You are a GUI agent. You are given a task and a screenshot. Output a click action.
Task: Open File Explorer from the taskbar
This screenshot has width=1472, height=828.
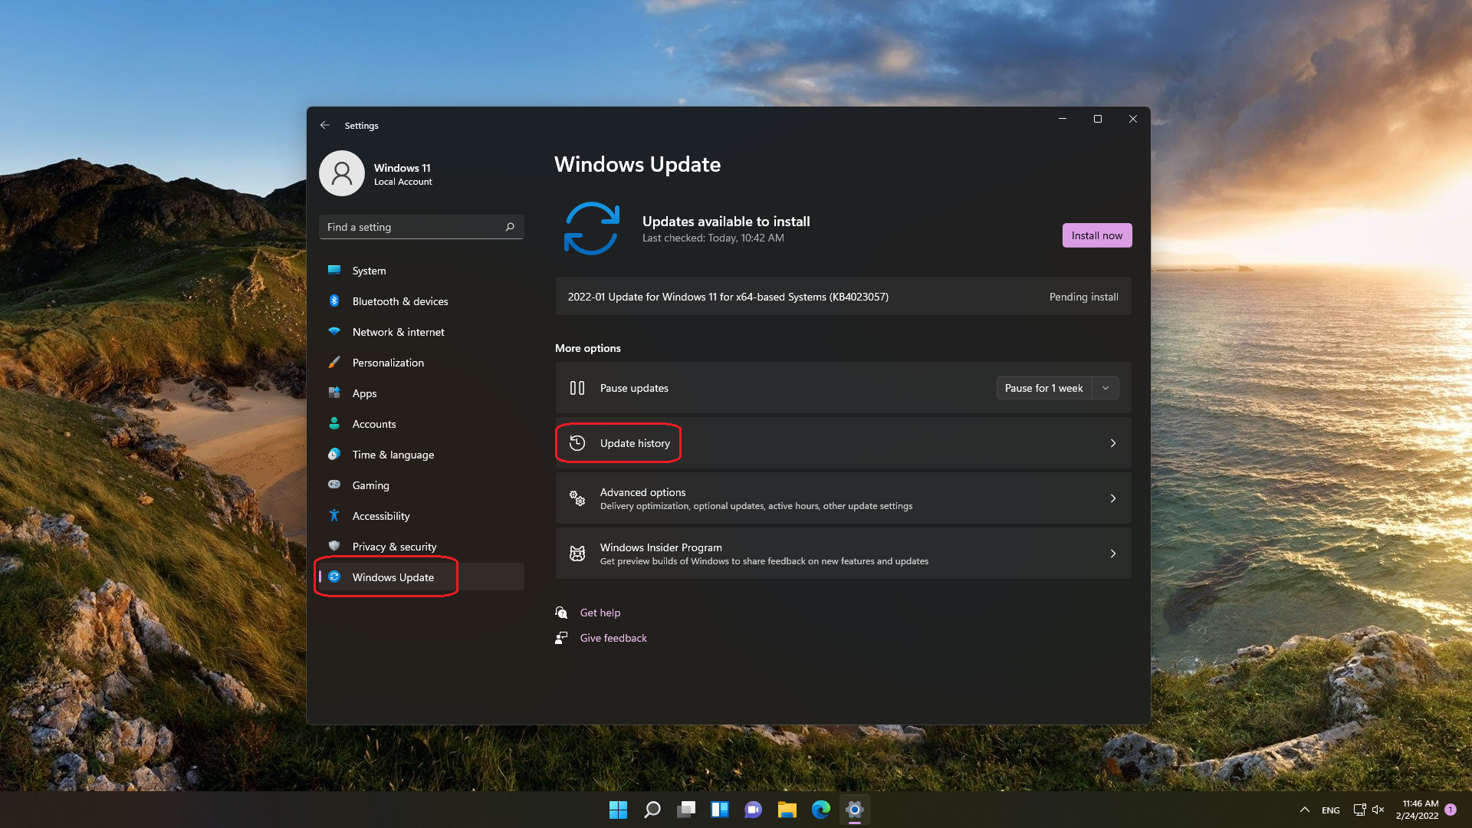tap(787, 810)
